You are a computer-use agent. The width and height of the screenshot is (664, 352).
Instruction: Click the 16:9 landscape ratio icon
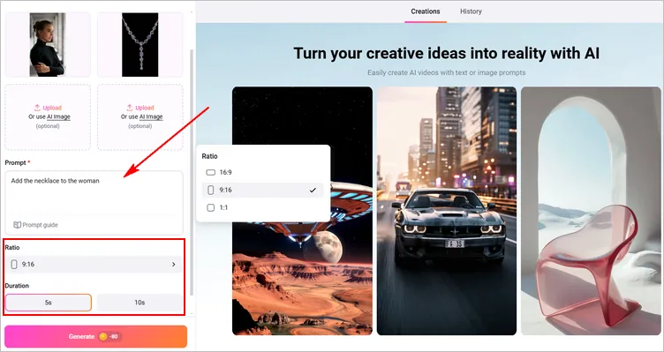(210, 173)
